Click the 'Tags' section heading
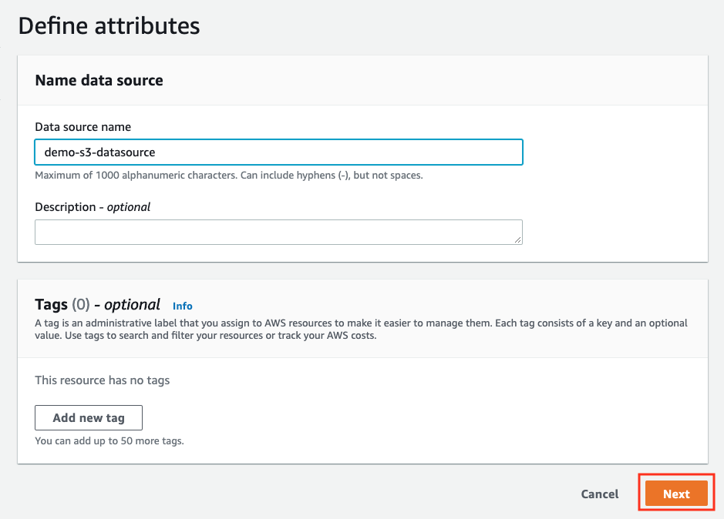724x519 pixels. click(x=97, y=304)
